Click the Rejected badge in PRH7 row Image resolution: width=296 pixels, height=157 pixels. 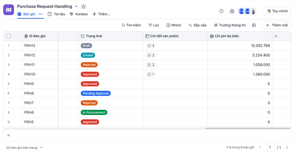click(89, 103)
